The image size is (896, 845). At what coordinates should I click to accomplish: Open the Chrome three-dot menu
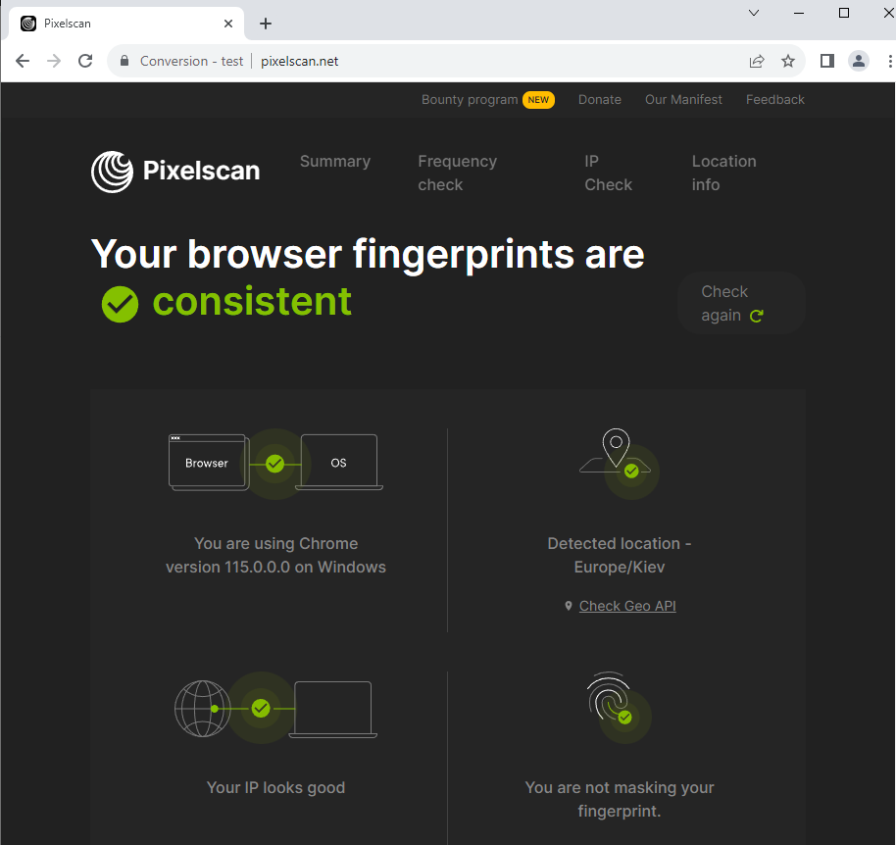(890, 61)
